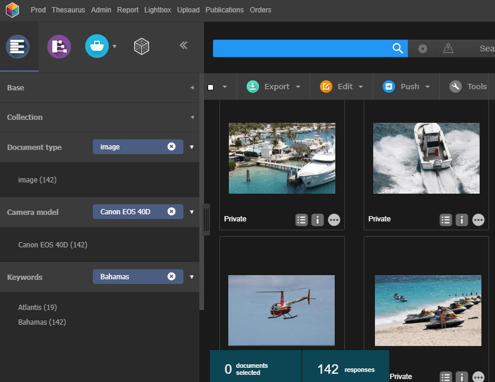This screenshot has width=495, height=382.
Task: Toggle the select-all documents checkbox
Action: (211, 87)
